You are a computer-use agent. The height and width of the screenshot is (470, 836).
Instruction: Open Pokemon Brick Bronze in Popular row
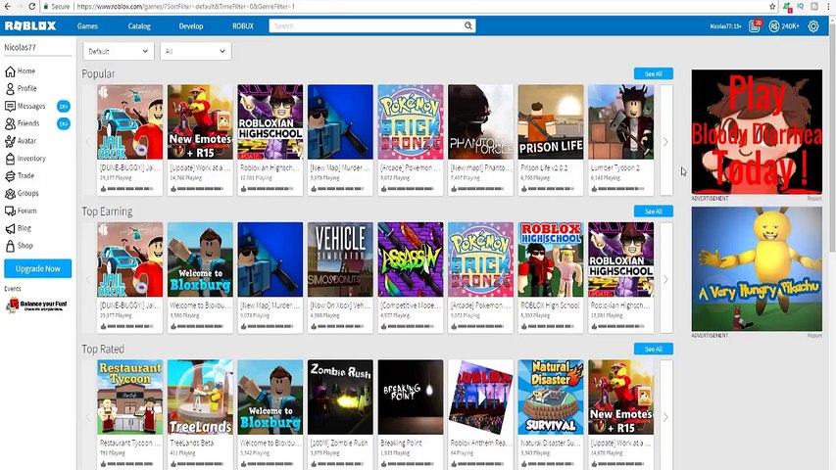coord(411,122)
